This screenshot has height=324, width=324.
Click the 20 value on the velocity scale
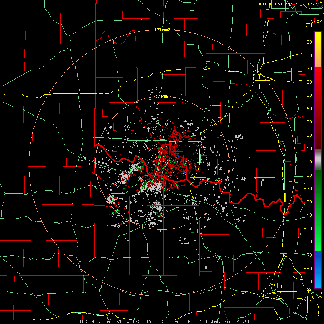[x=309, y=135]
